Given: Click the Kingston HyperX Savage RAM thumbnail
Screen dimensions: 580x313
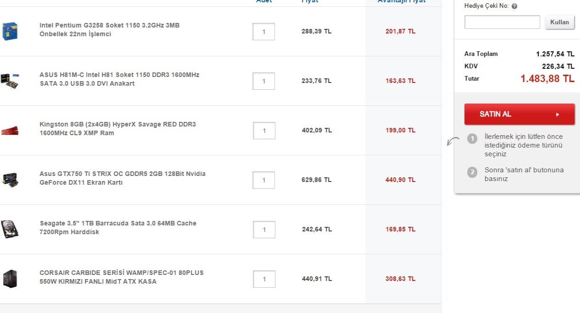Looking at the screenshot, I should click(x=10, y=130).
